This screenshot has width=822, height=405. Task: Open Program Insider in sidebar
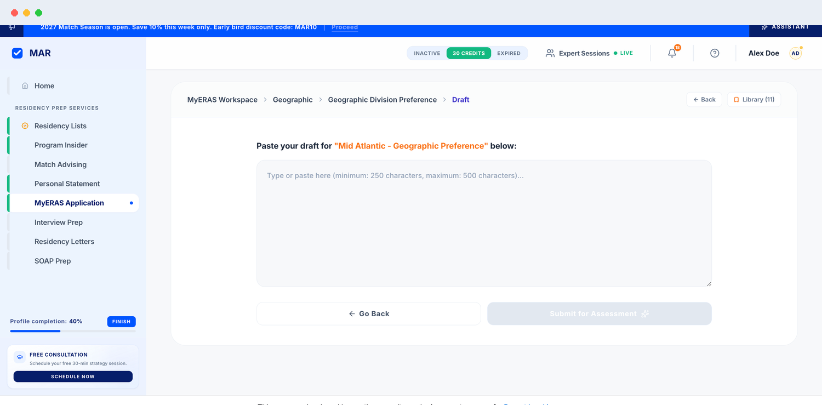click(73, 145)
